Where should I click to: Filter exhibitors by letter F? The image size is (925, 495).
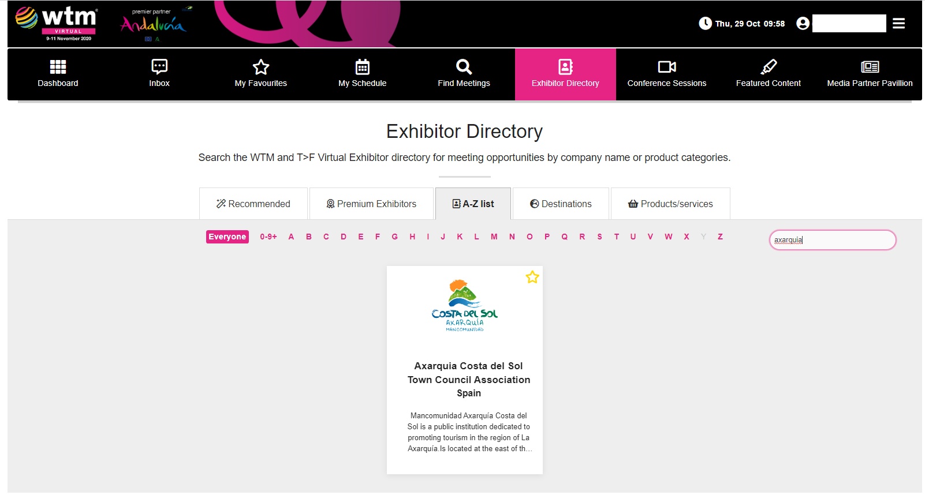(378, 237)
